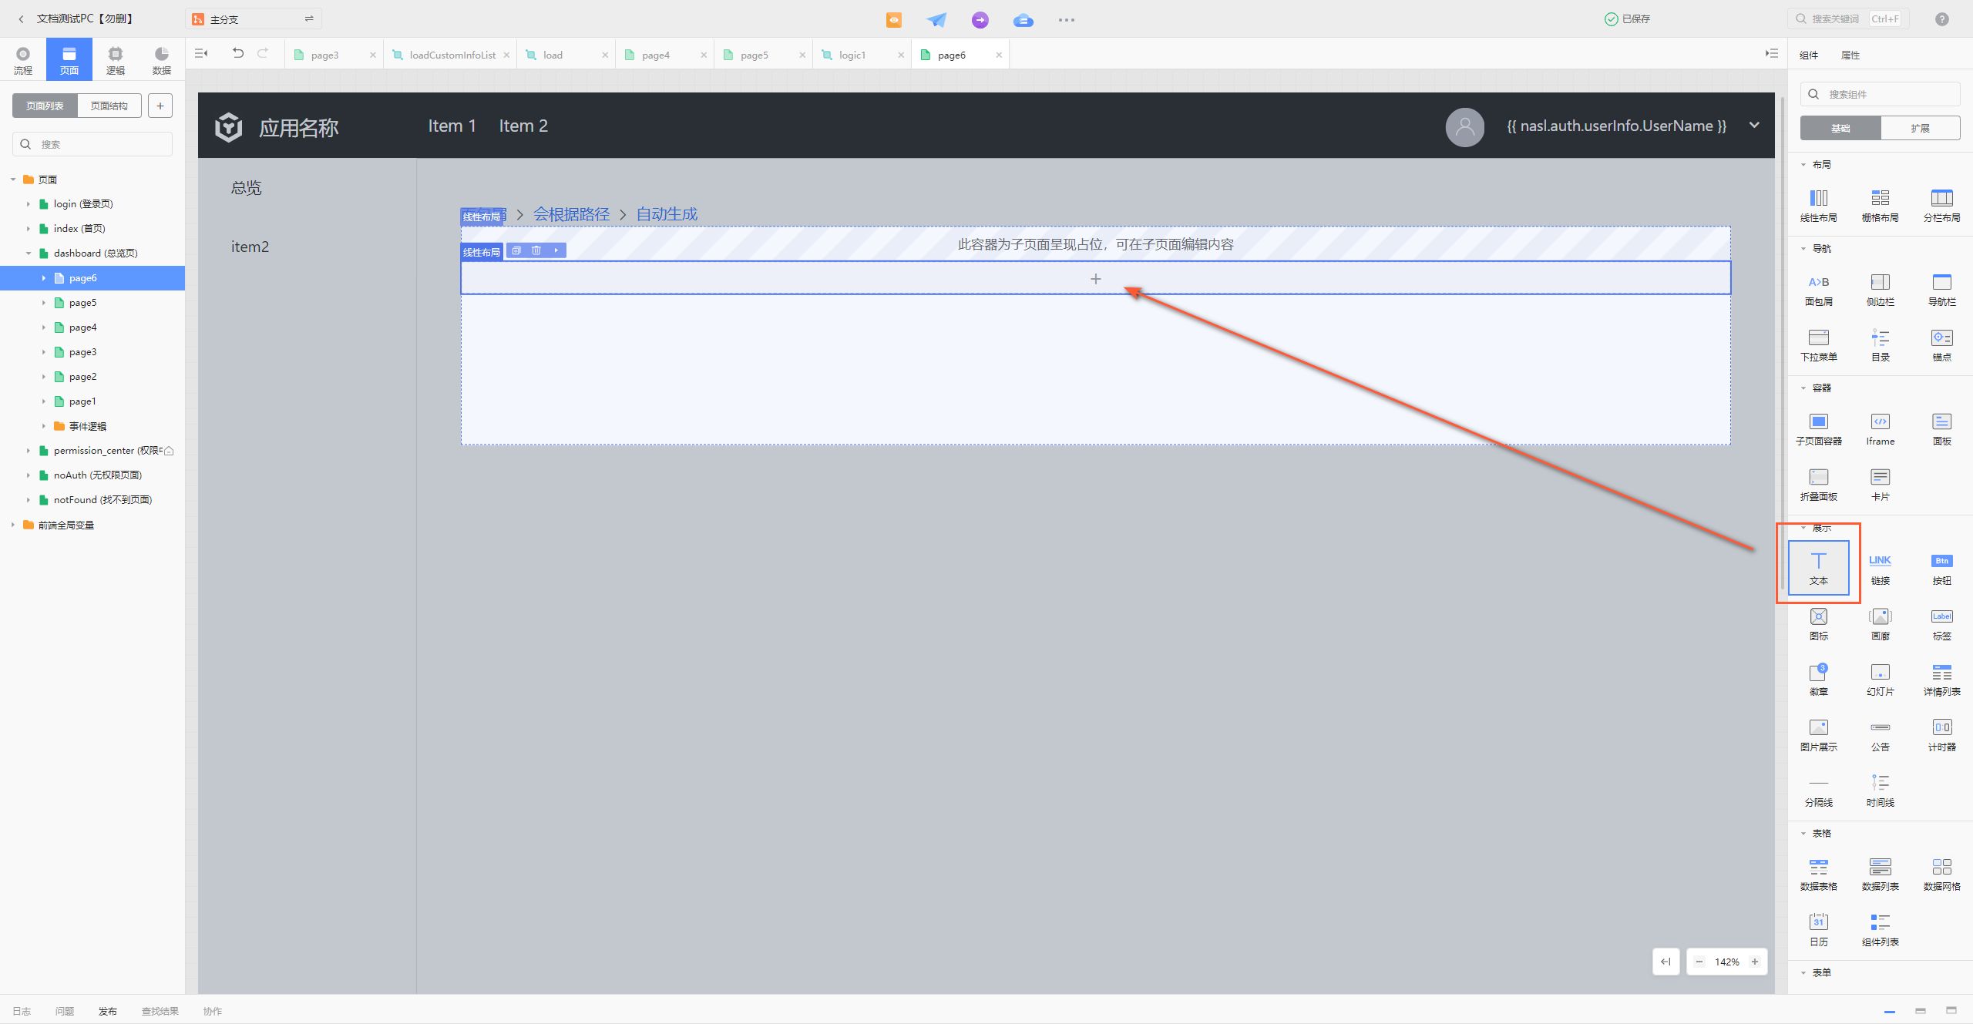1973x1024 pixels.
Task: Zoom out canvas with minus button
Action: click(1699, 962)
